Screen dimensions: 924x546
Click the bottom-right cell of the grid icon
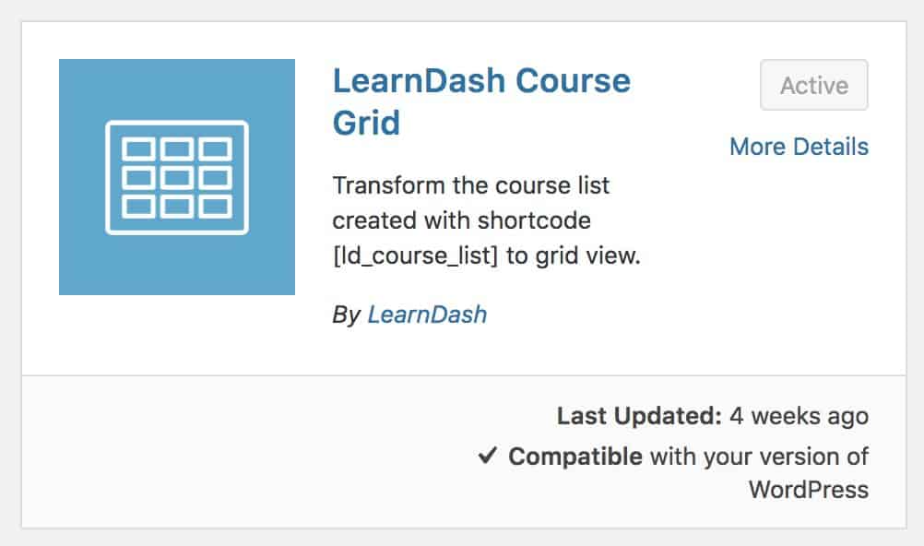click(215, 207)
